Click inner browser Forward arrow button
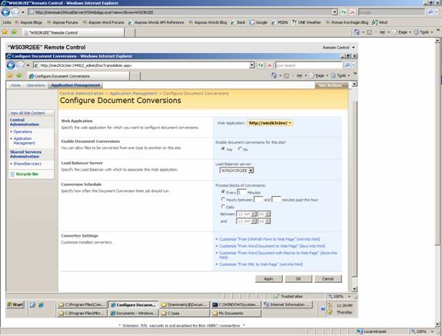The width and height of the screenshot is (442, 336). (x=21, y=65)
